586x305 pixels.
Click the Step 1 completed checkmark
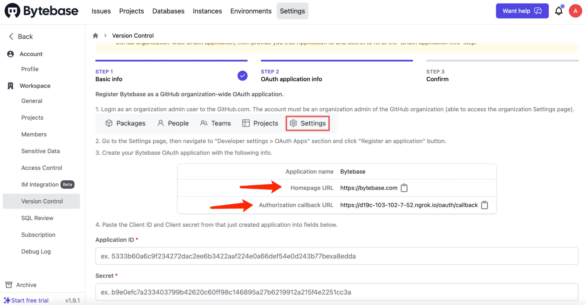[x=242, y=76]
